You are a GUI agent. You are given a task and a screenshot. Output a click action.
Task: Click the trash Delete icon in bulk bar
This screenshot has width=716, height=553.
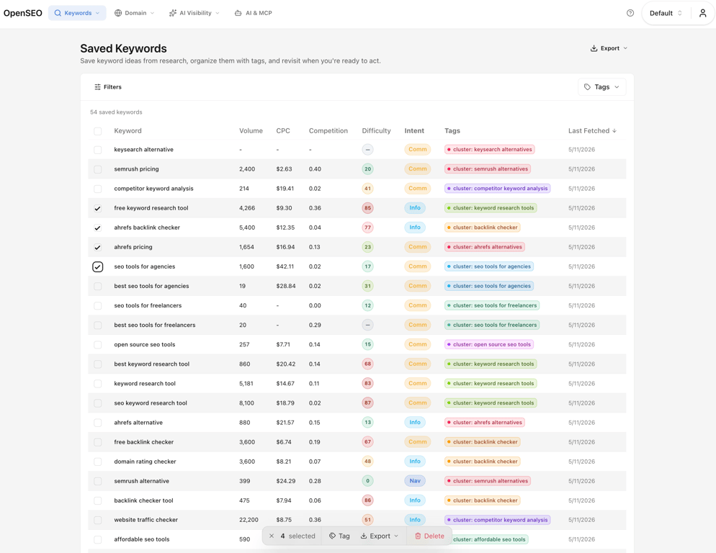[x=418, y=536]
